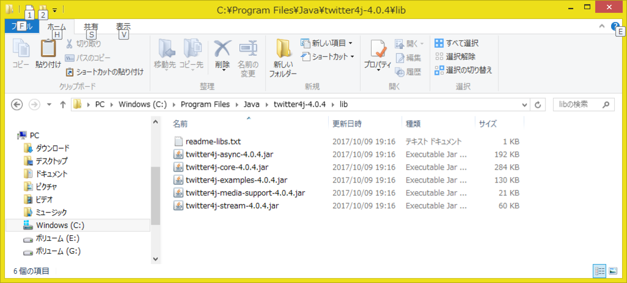Screen dimensions: 627x283
Task: Click パスのコピー (Copy path)
Action: (x=88, y=58)
